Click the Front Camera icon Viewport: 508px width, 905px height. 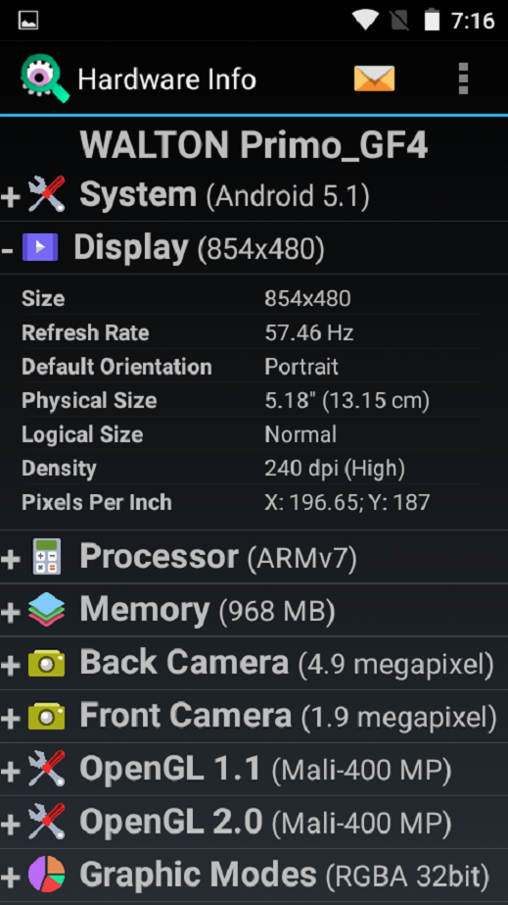(47, 717)
